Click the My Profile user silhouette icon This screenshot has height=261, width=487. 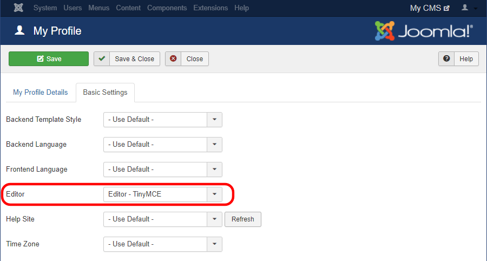19,30
